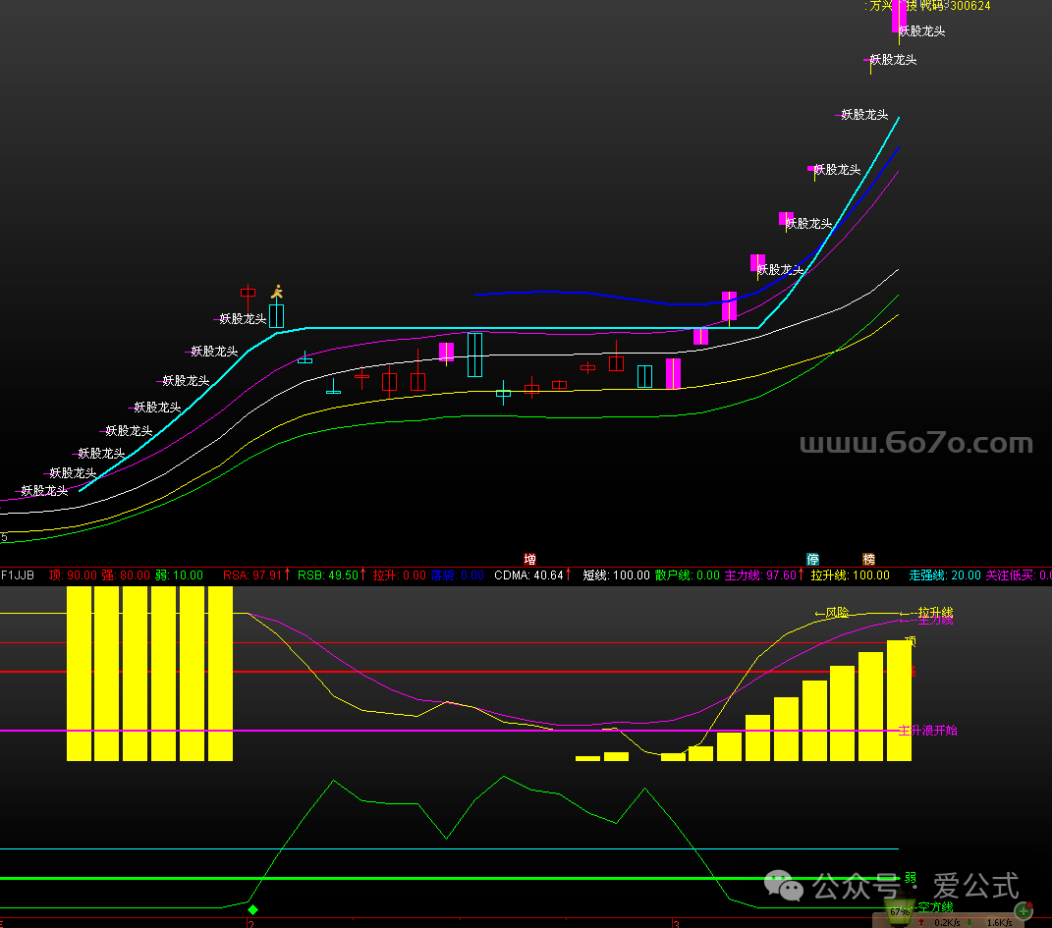
Task: Click the www.6o7o.com watermark link
Action: pos(915,445)
